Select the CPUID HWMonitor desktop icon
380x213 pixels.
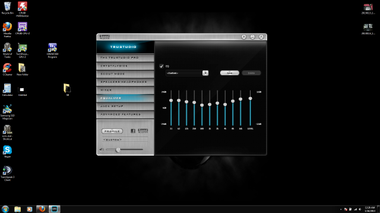pos(23,9)
